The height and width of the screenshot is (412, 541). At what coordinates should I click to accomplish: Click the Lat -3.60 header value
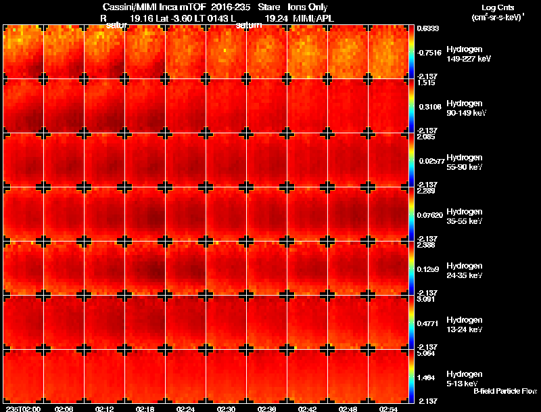174,18
